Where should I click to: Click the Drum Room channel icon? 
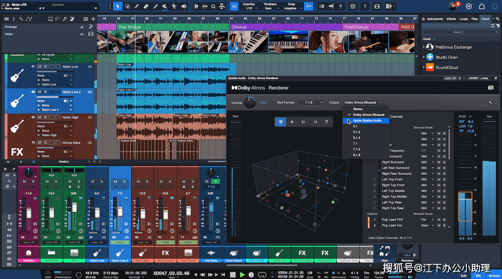coord(234,253)
